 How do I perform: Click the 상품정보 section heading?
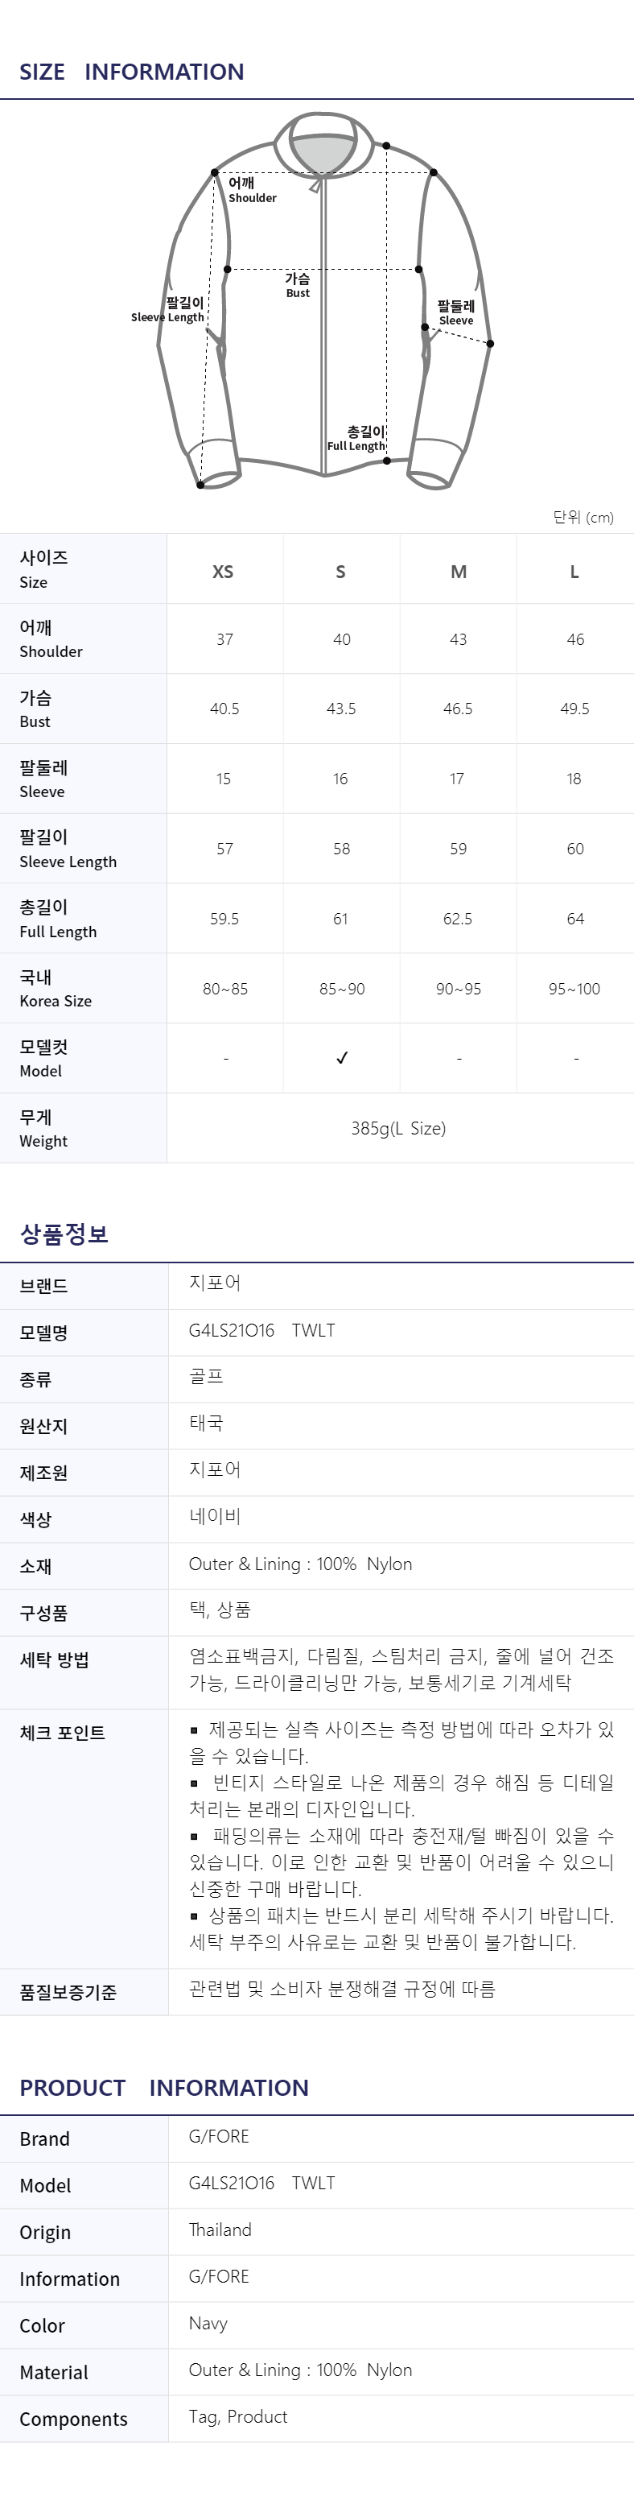(x=64, y=1234)
